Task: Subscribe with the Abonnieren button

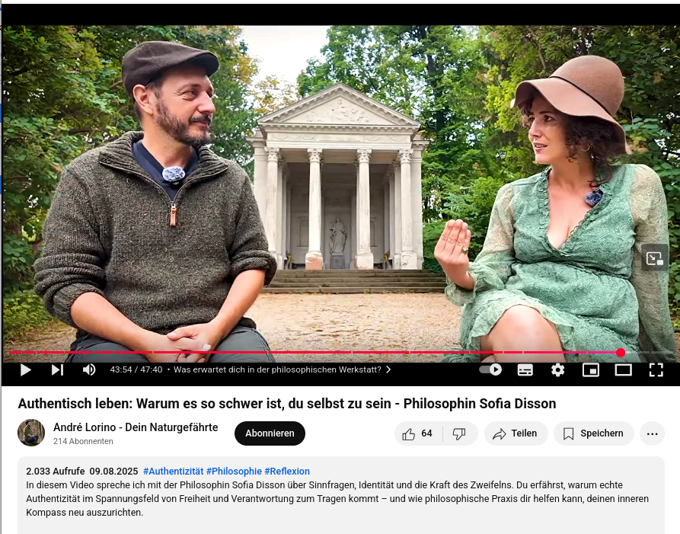Action: [x=270, y=433]
